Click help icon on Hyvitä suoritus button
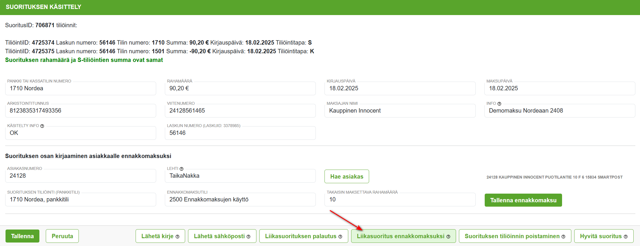This screenshot has height=246, width=640. [x=626, y=236]
